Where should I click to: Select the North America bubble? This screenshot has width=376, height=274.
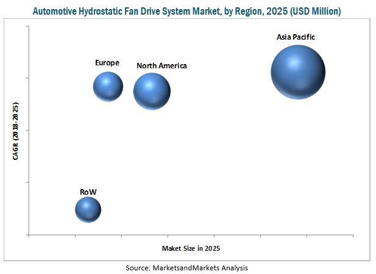pos(152,91)
